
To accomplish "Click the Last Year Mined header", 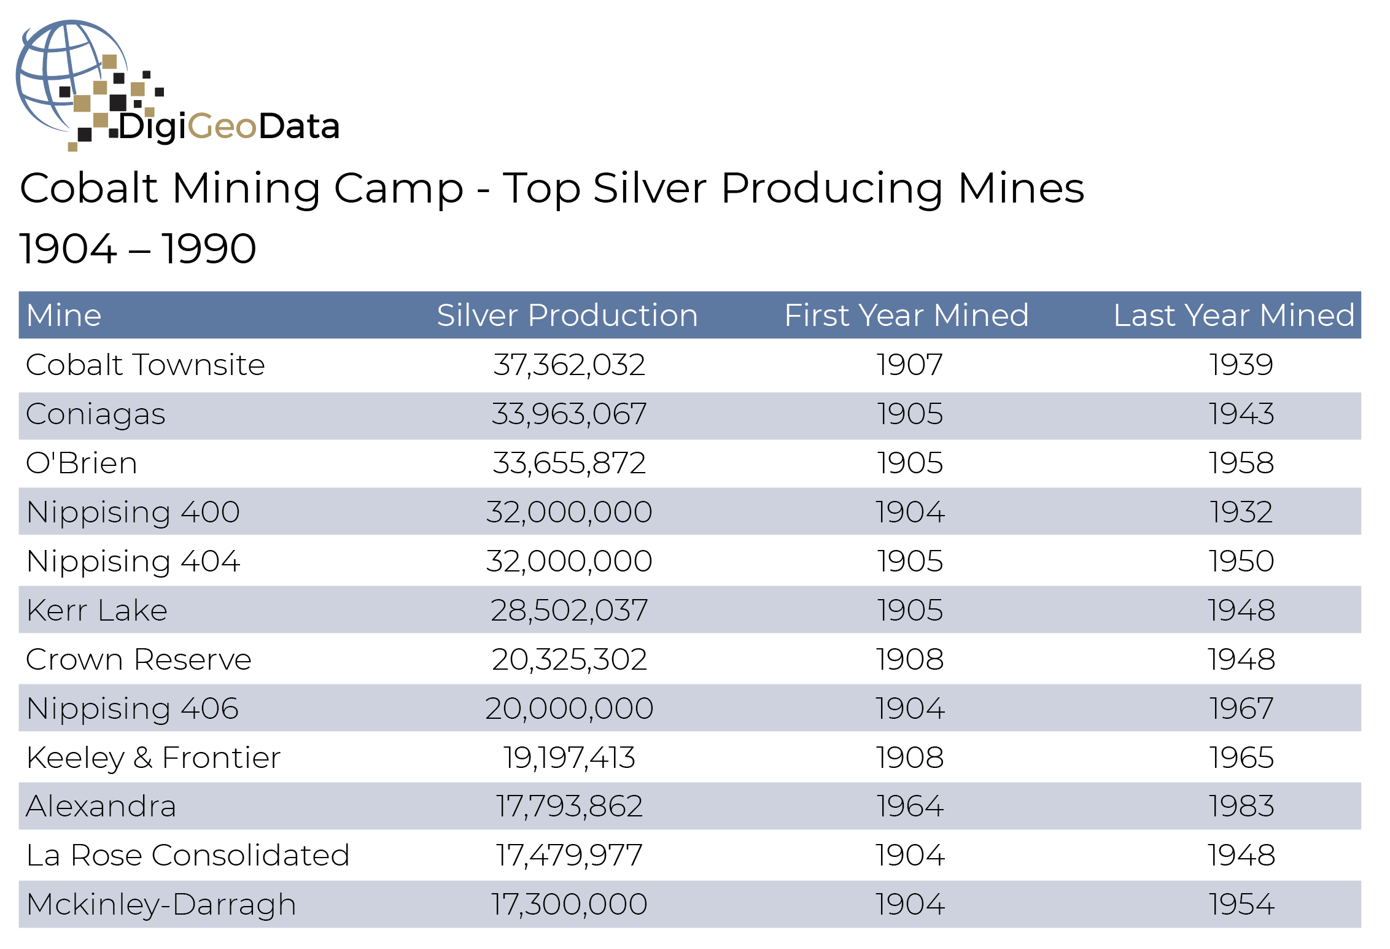I will click(1233, 316).
